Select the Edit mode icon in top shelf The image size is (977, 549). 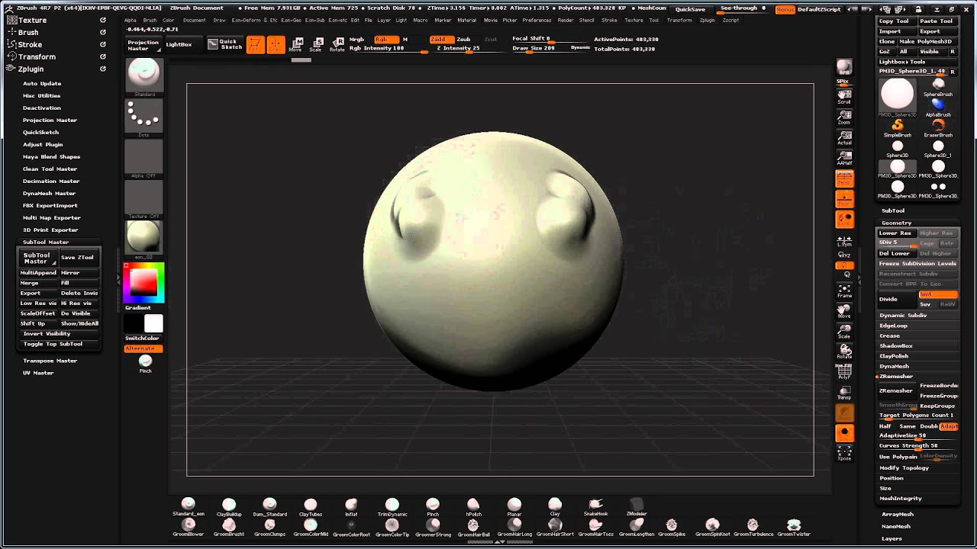point(255,45)
